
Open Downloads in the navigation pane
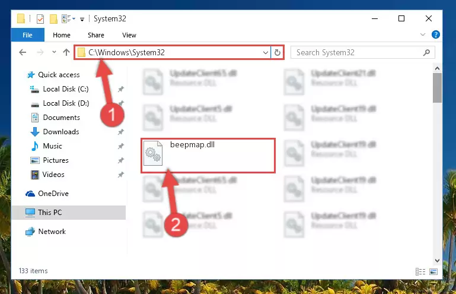(x=61, y=132)
